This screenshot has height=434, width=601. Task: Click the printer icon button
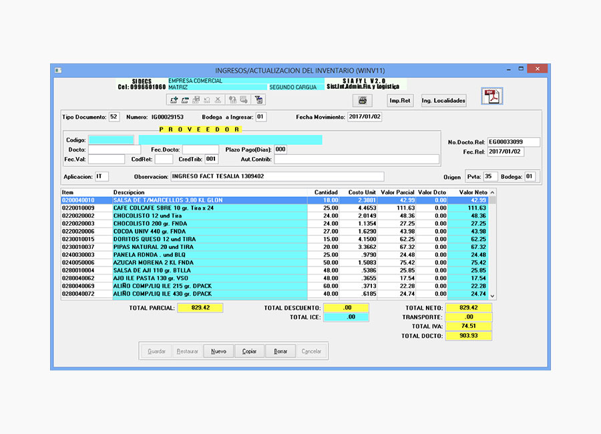click(x=362, y=100)
